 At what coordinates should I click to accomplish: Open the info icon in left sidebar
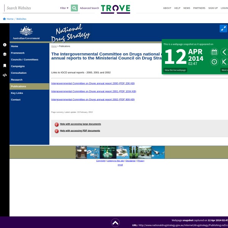click(5, 44)
